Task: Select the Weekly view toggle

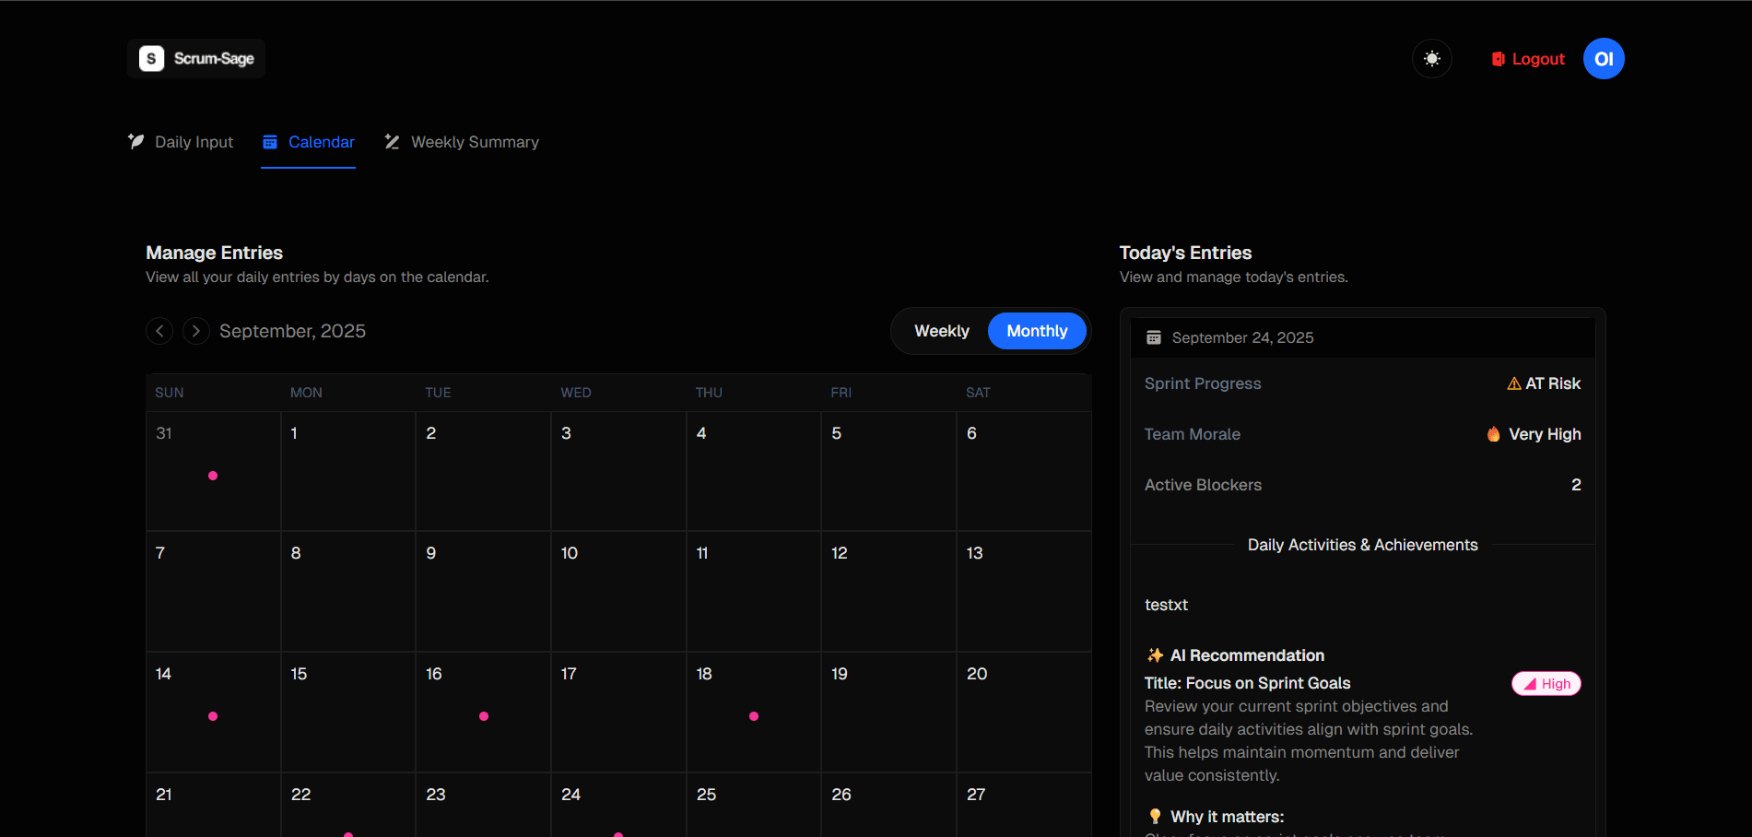Action: [942, 331]
